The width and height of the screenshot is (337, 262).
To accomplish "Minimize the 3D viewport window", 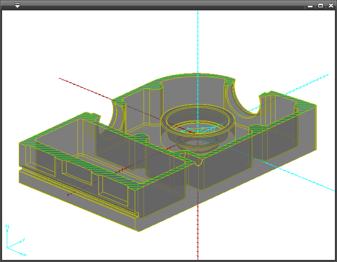I will click(310, 5).
